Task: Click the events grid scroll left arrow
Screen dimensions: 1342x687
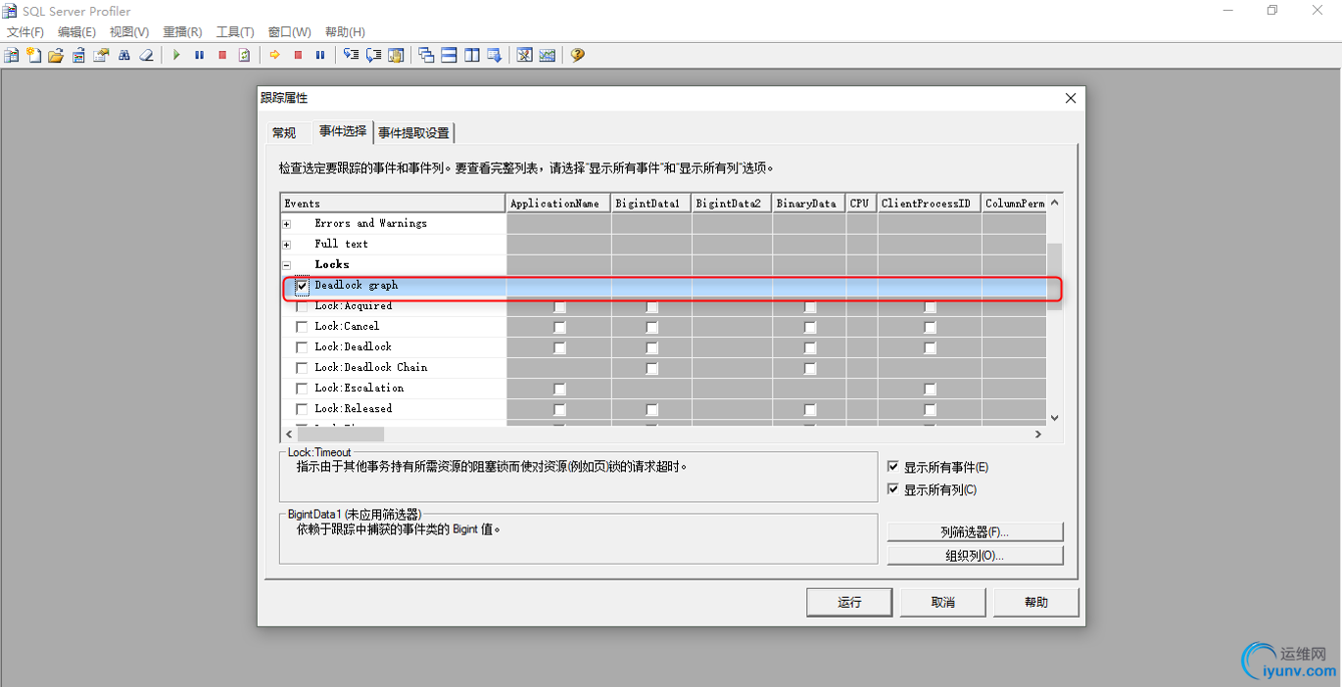Action: click(289, 435)
